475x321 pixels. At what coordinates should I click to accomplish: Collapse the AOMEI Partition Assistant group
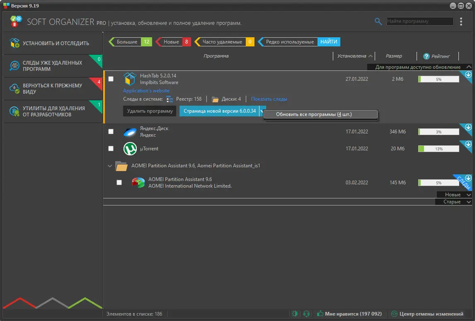coord(110,166)
